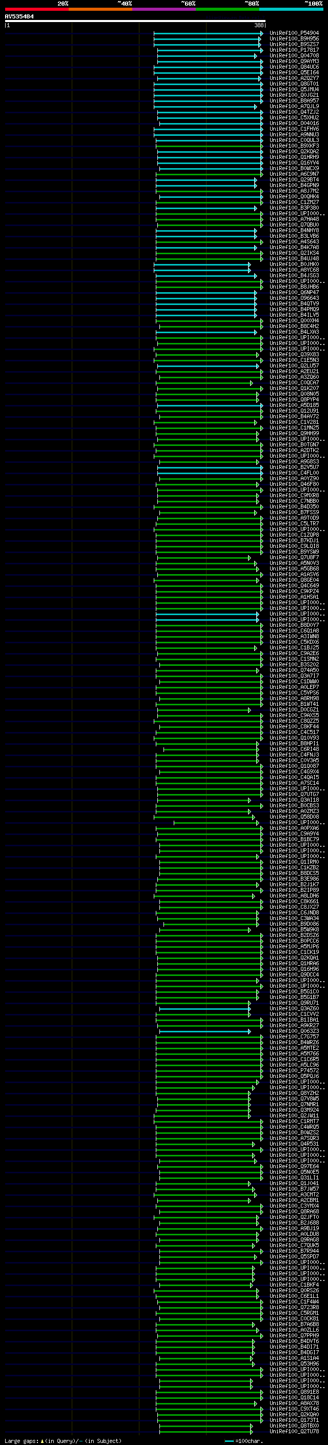The image size is (328, 1445).
Task: Click the alignment bar for UniRef100_D0CGZ1
Action: (203, 710)
